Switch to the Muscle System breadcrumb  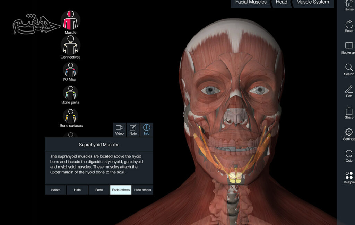click(312, 3)
